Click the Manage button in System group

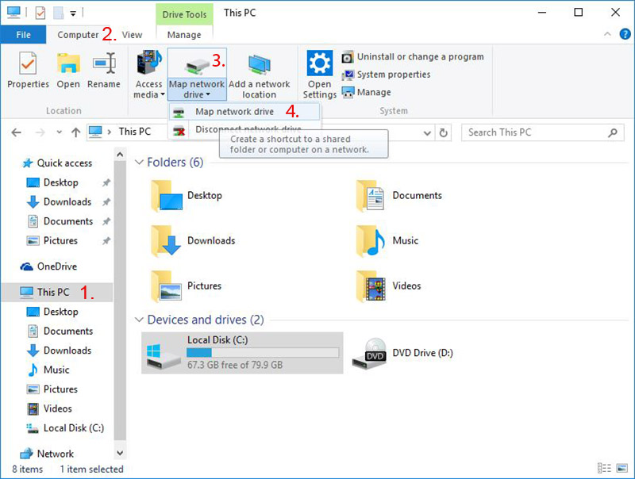[366, 93]
